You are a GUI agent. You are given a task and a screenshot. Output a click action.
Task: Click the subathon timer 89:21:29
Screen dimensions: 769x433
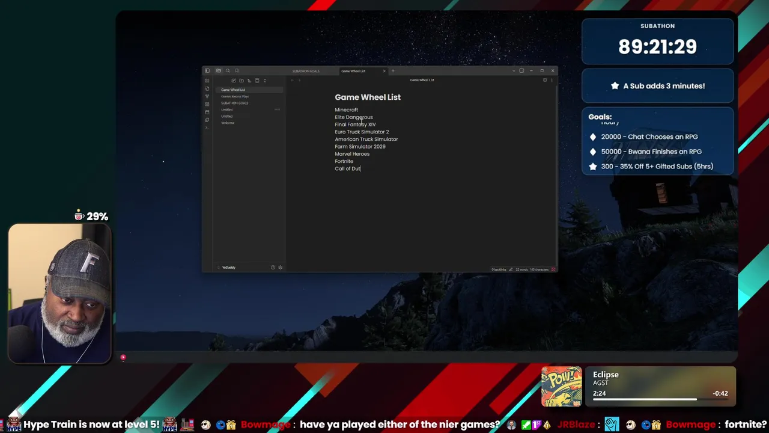658,47
